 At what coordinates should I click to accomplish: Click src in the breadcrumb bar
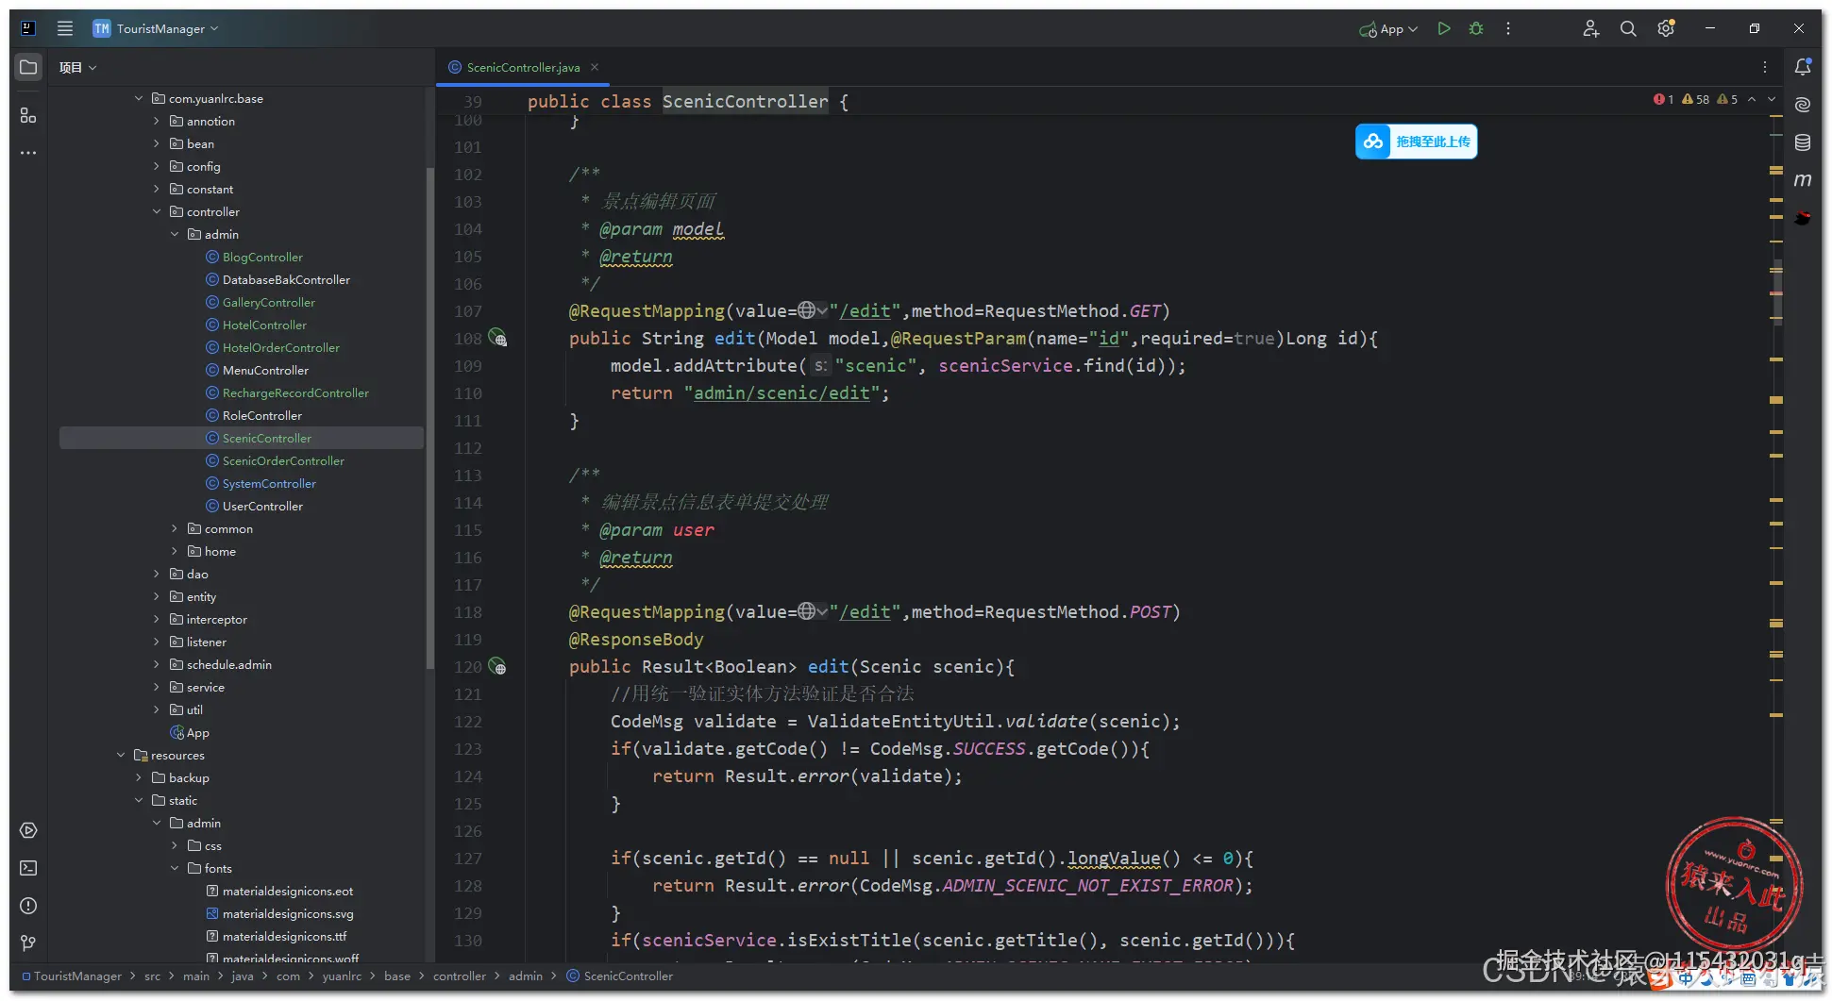click(x=152, y=976)
